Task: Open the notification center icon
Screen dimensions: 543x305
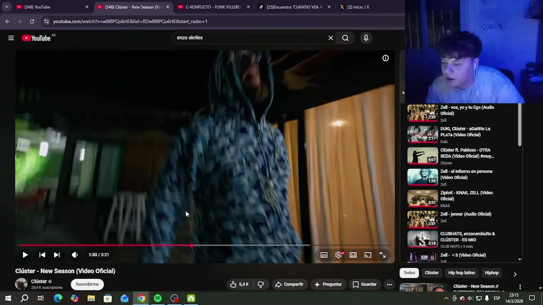Action: click(532, 299)
